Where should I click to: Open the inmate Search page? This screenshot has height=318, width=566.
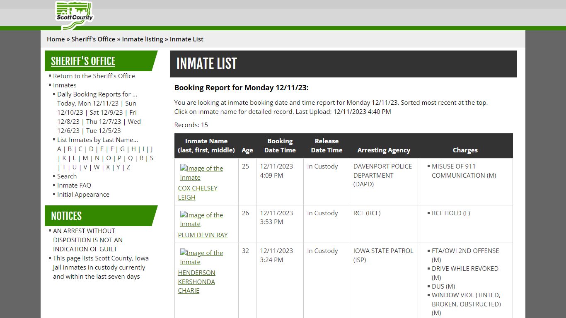pyautogui.click(x=67, y=176)
